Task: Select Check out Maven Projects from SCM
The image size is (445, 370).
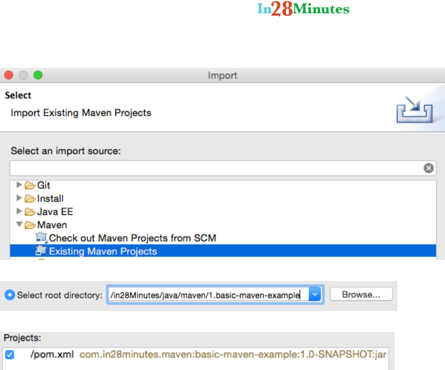Action: click(x=132, y=238)
